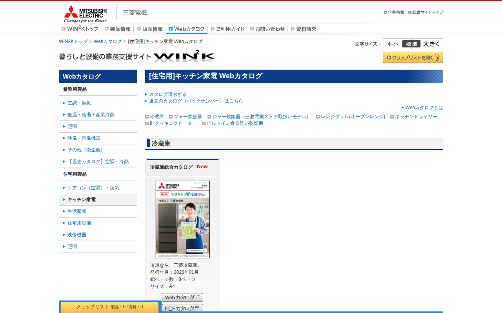Set text size to 標準
The image size is (502, 313).
[411, 44]
